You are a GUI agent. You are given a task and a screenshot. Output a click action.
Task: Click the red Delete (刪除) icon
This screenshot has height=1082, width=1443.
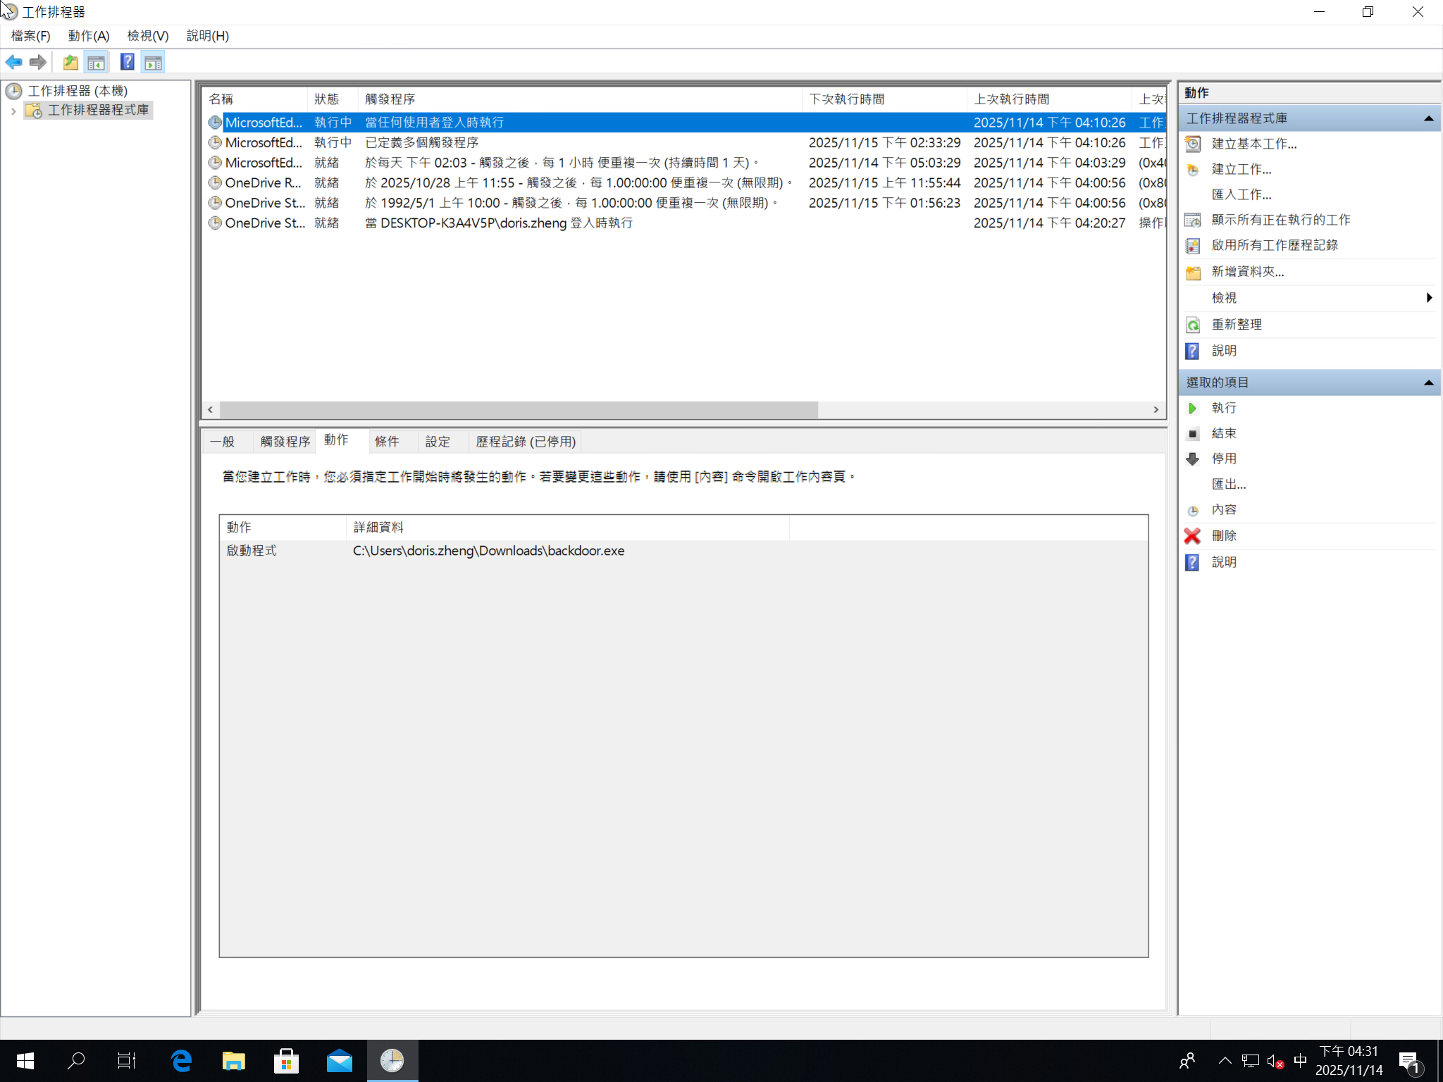[x=1192, y=536]
